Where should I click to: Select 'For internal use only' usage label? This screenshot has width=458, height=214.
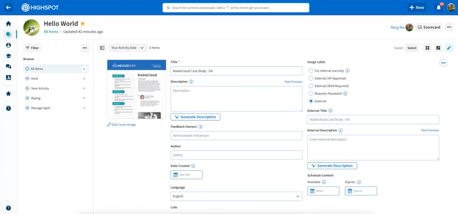coord(311,71)
